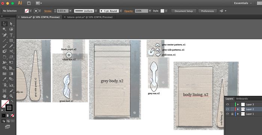Screen dimensions: 262x135
Task: Open Arrange Documents dropdown
Action: point(39,3)
